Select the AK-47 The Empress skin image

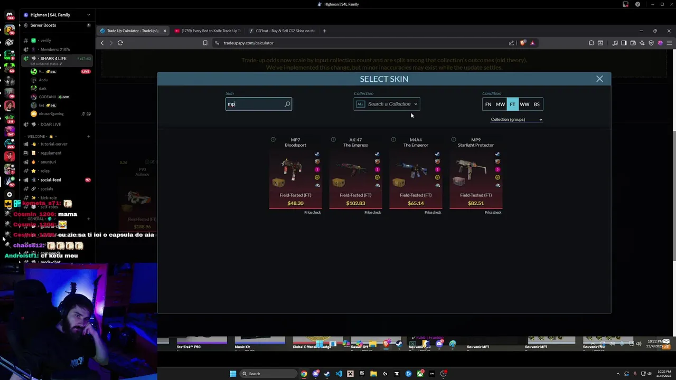coord(351,170)
